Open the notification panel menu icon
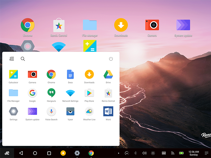The width and height of the screenshot is (211, 158). tap(206, 153)
